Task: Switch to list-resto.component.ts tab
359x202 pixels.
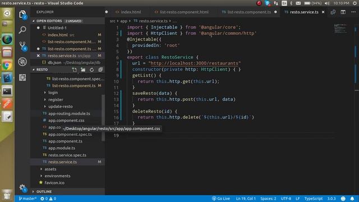Action: [x=248, y=12]
